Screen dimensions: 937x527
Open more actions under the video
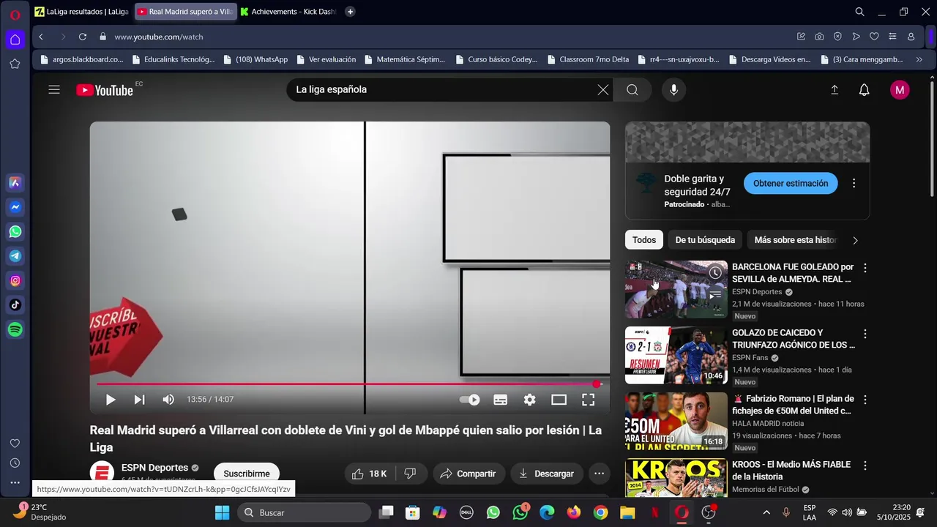point(599,474)
